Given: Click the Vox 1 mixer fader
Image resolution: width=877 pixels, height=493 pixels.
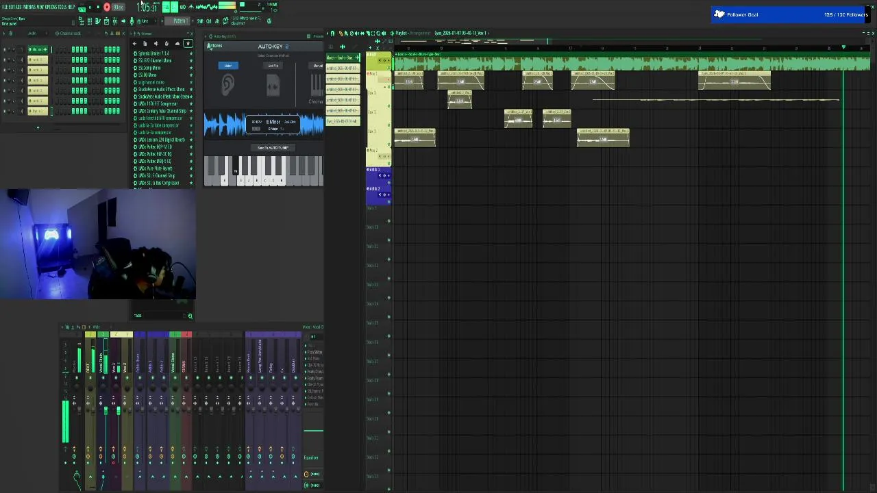Looking at the screenshot, I should click(x=119, y=410).
